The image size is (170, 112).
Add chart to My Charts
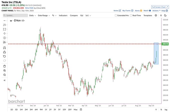pyautogui.click(x=132, y=10)
